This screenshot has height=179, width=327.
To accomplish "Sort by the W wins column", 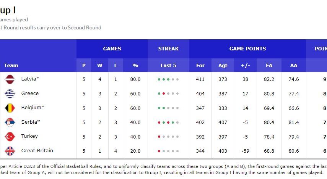I will [100, 65].
